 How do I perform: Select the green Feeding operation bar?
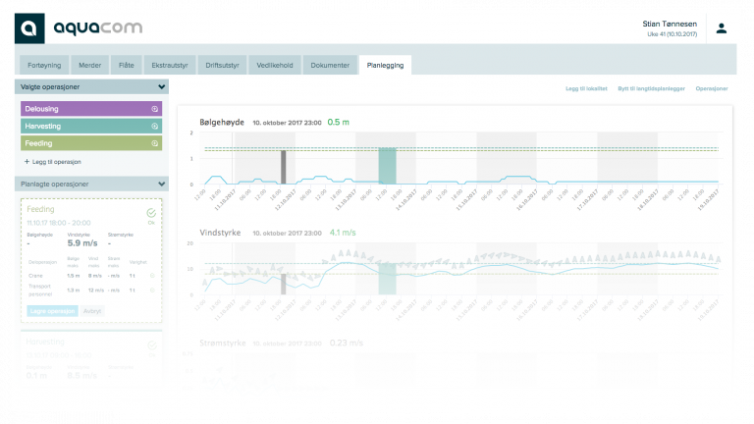(x=91, y=143)
